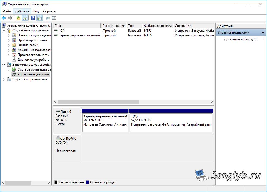Toggle the Actions pane via toolbar
Image resolution: width=267 pixels, height=192 pixels.
point(39,18)
